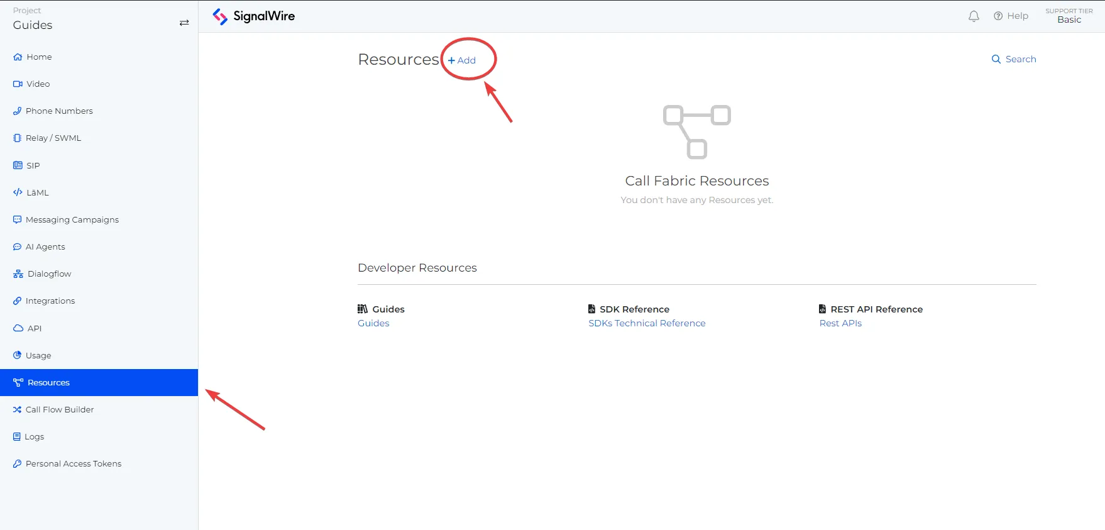Open the Help link text
The image size is (1105, 530).
[1018, 16]
